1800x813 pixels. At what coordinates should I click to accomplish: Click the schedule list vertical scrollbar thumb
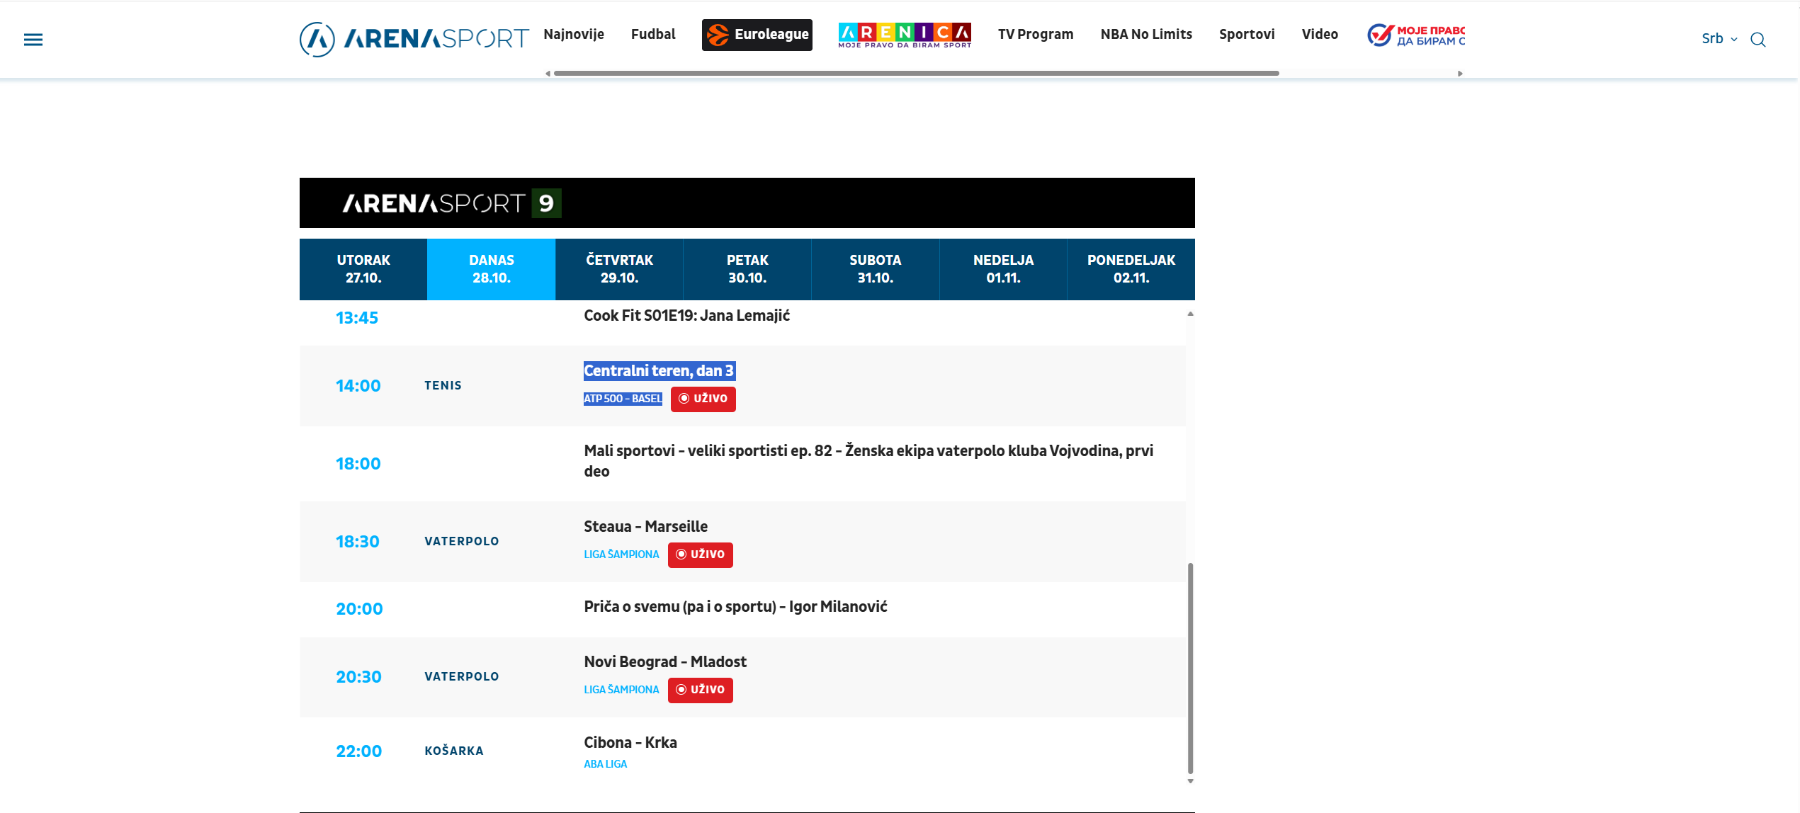[x=1190, y=669]
